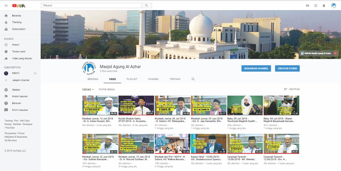Image resolution: width=341 pixels, height=171 pixels.
Task: Click the YouTube logo
Action: (x=19, y=5)
